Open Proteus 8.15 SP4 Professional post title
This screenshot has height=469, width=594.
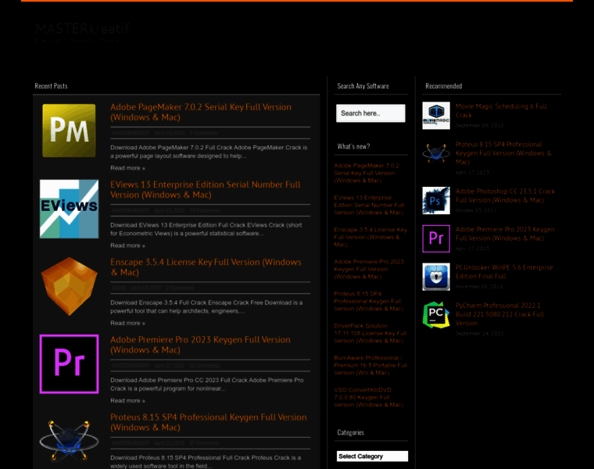click(x=209, y=422)
